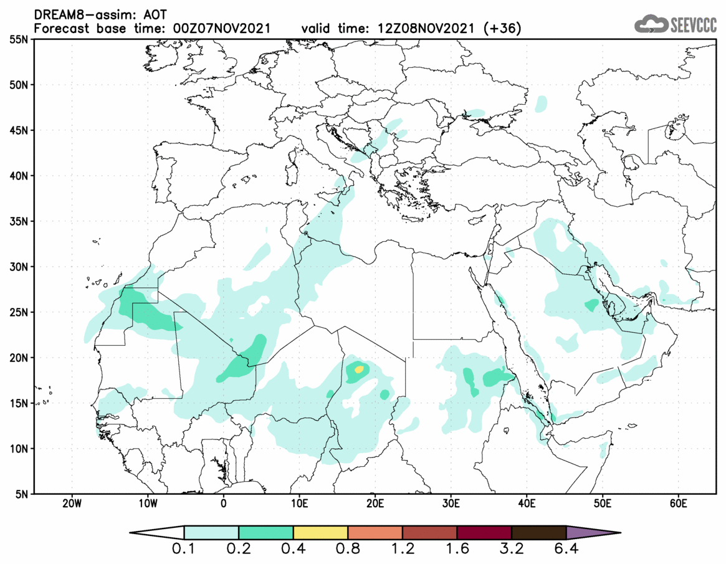Click the 20N latitude label
The image size is (726, 564).
point(19,358)
